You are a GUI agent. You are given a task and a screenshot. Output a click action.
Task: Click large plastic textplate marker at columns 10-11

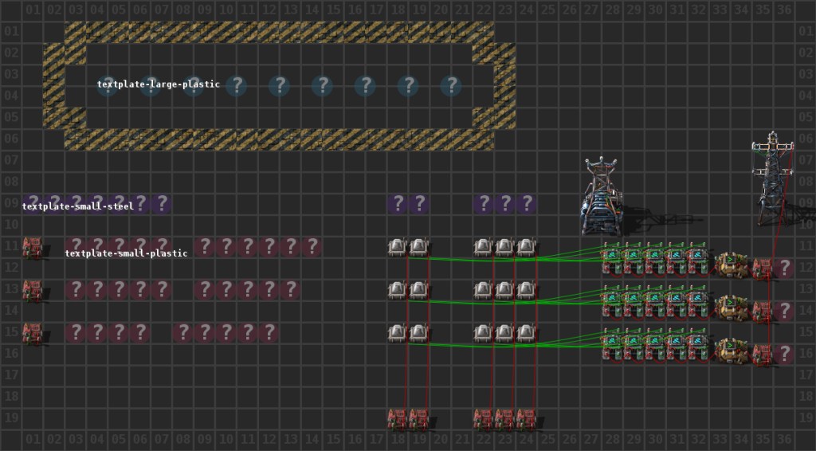click(236, 85)
